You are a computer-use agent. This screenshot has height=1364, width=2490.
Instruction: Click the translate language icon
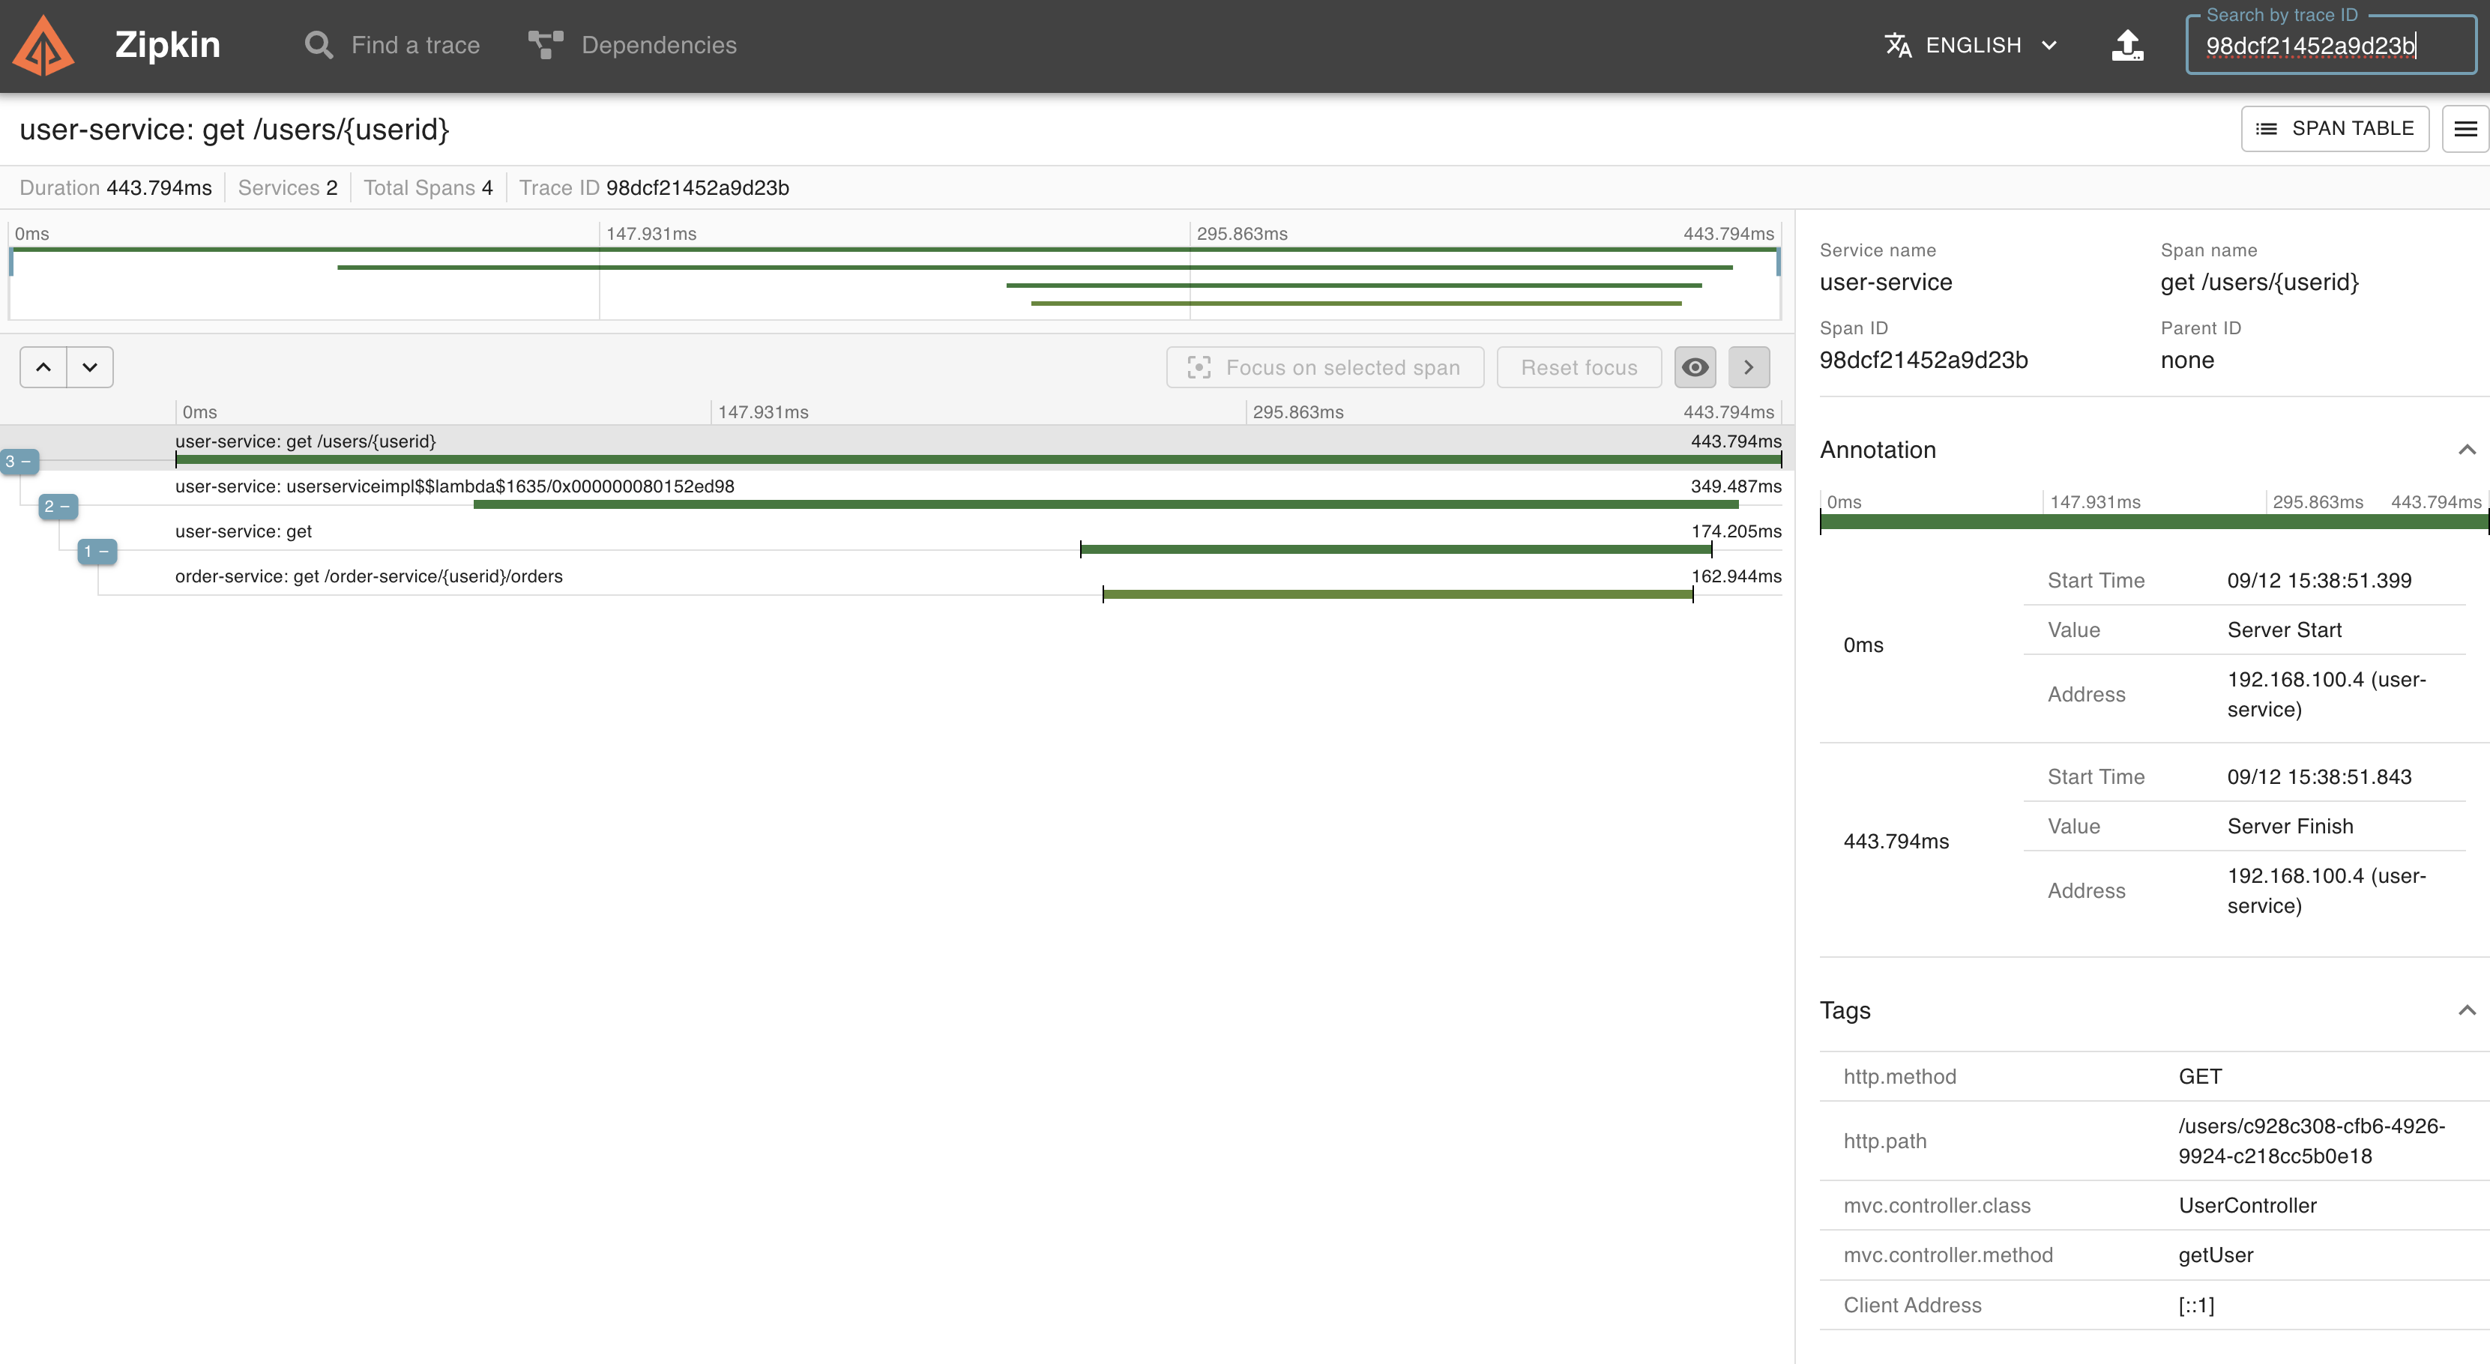coord(1897,46)
